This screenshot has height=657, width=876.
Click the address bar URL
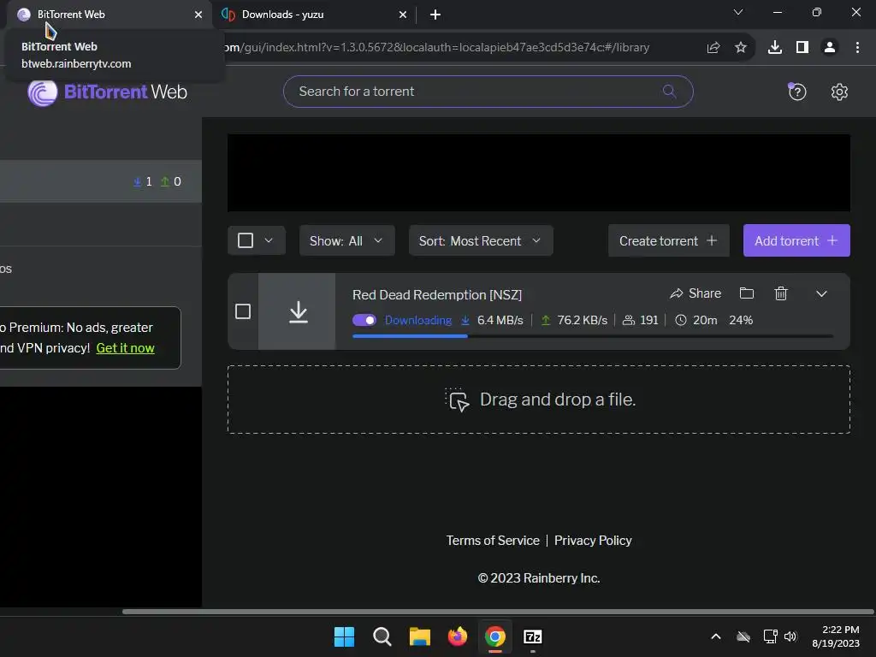tap(436, 48)
